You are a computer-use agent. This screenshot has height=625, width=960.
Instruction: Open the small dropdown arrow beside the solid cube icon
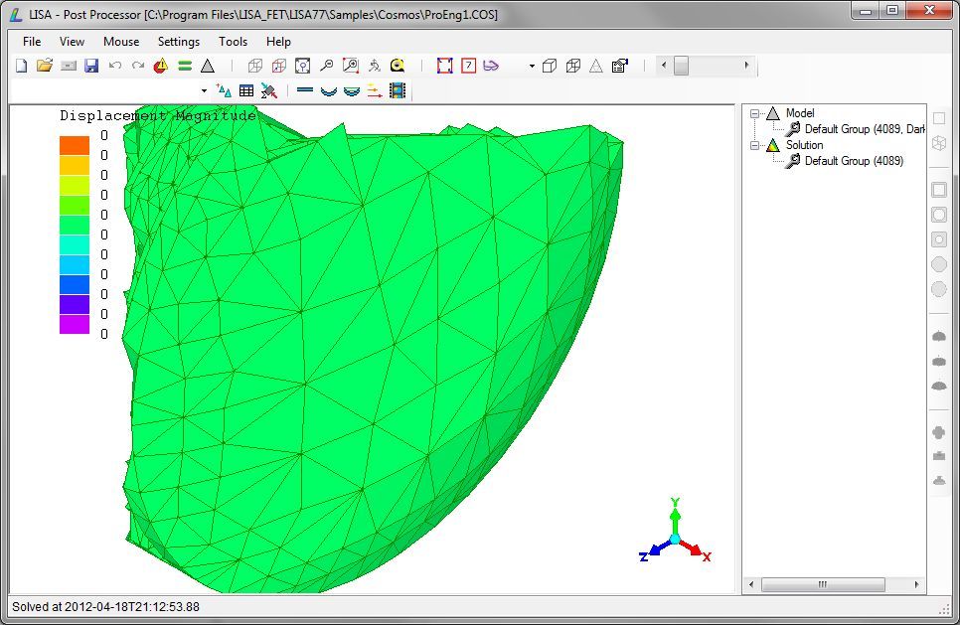532,66
